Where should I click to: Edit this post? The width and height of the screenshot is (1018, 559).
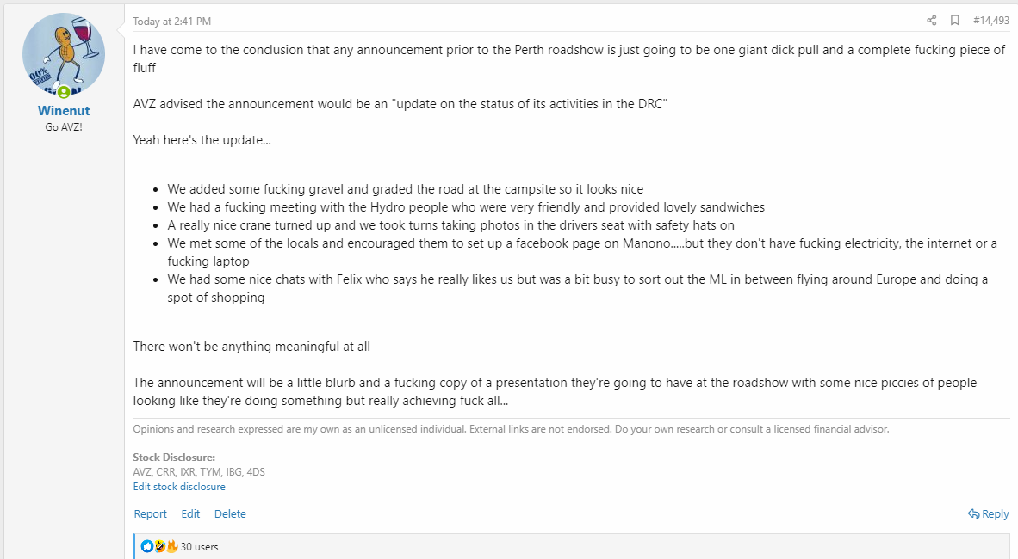point(190,514)
